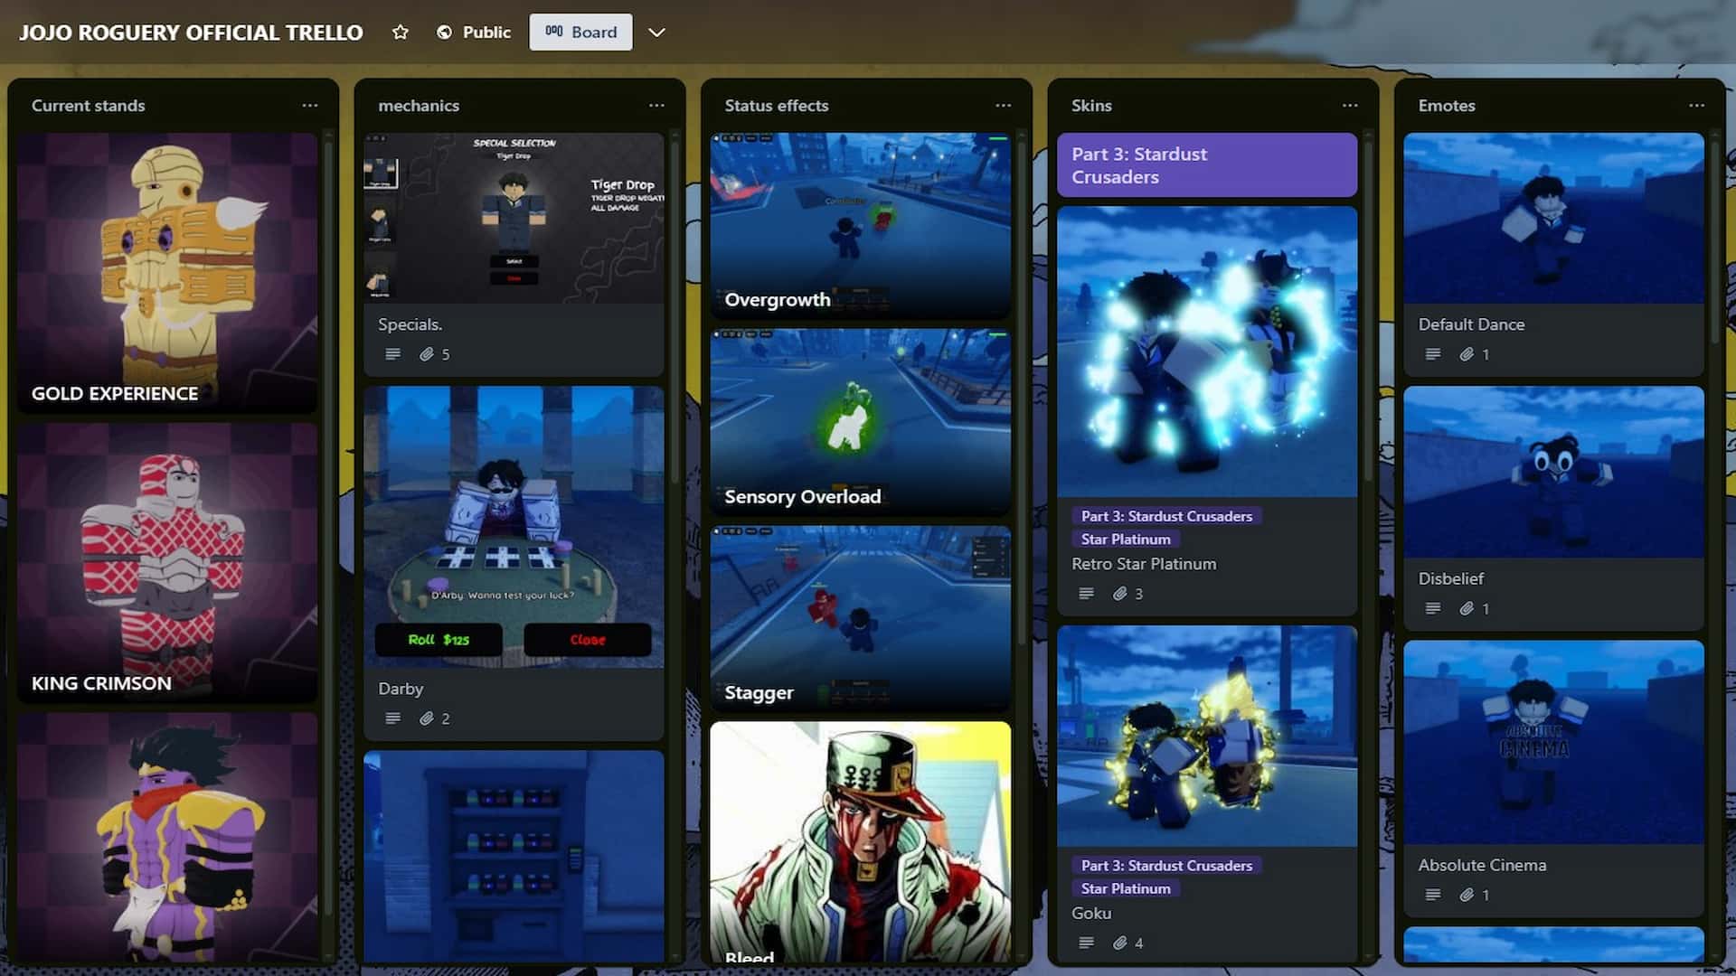Image resolution: width=1736 pixels, height=976 pixels.
Task: Click description icon on Specials. card
Action: 392,354
